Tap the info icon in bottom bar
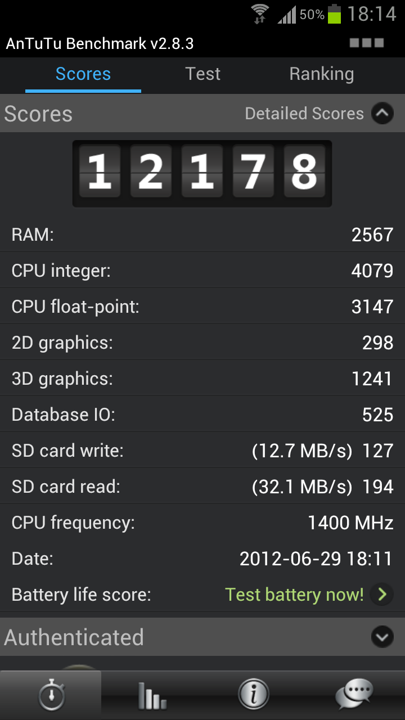 coord(253,695)
